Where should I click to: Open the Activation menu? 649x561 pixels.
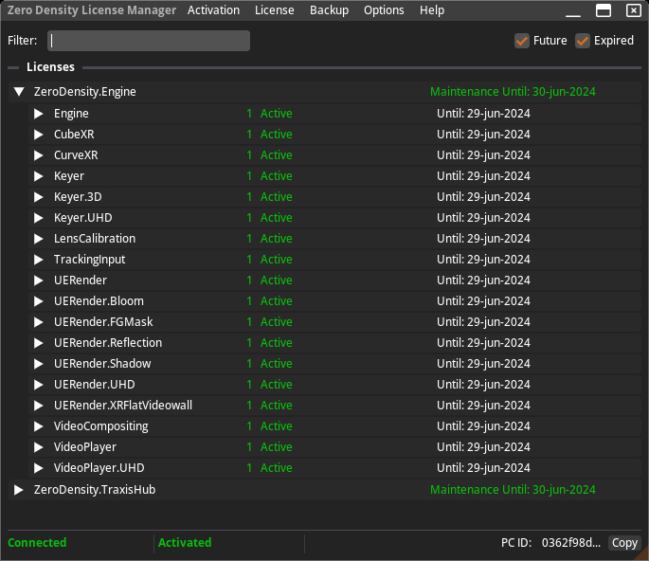pyautogui.click(x=213, y=10)
